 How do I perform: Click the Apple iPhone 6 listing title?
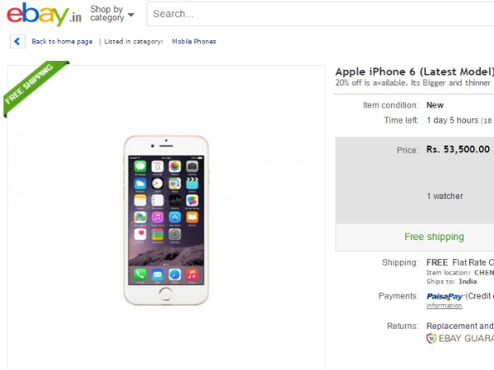pos(414,72)
